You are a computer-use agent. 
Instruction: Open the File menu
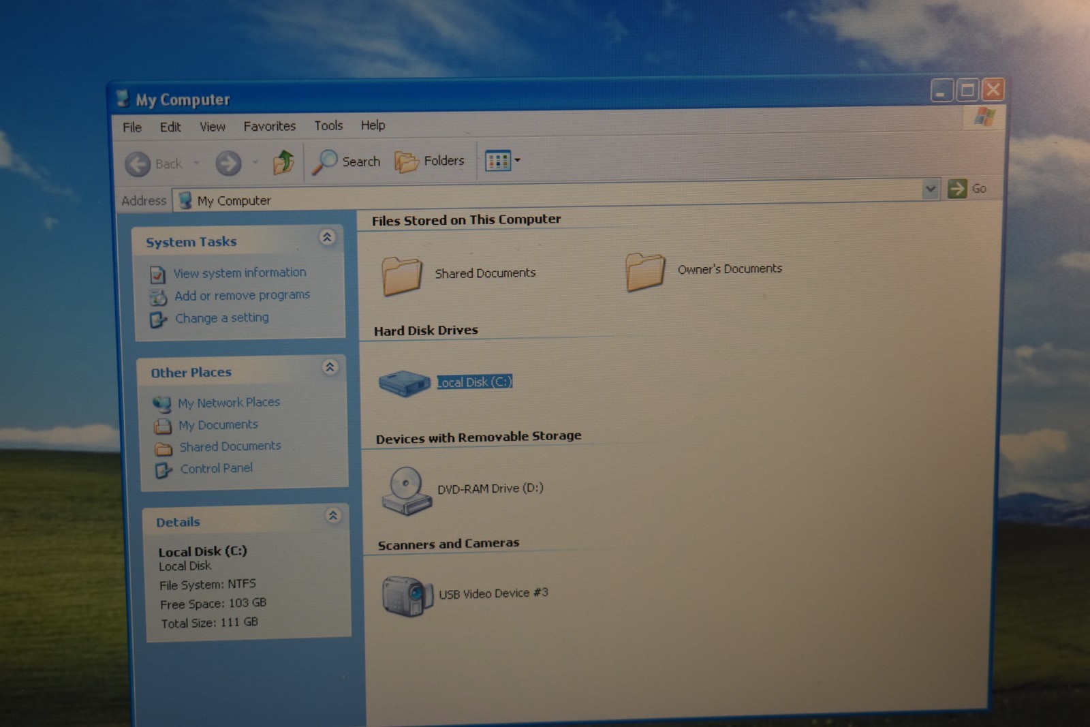(132, 127)
